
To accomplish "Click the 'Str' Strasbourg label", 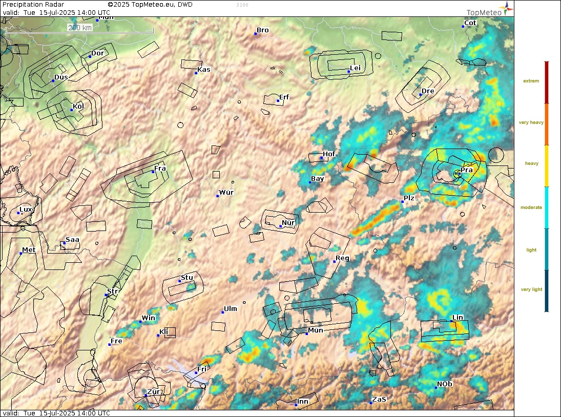I will click(x=112, y=291).
